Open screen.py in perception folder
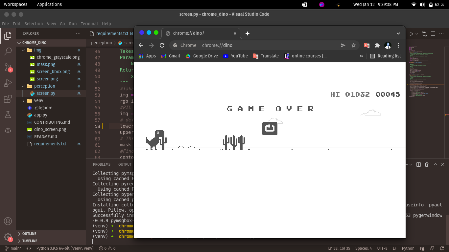 pyautogui.click(x=46, y=93)
